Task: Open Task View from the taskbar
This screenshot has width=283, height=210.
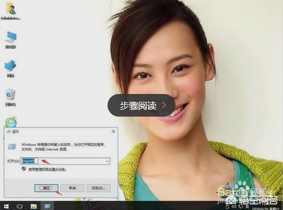Action: click(x=19, y=206)
